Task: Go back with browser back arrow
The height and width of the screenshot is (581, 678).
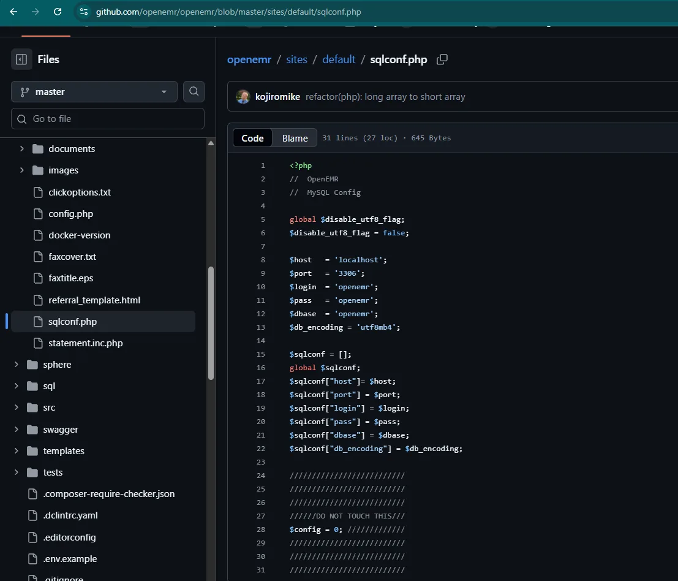Action: tap(13, 12)
